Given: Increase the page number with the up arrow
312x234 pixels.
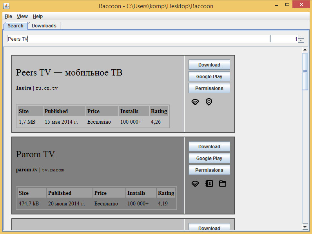Looking at the screenshot, I should coord(301,37).
